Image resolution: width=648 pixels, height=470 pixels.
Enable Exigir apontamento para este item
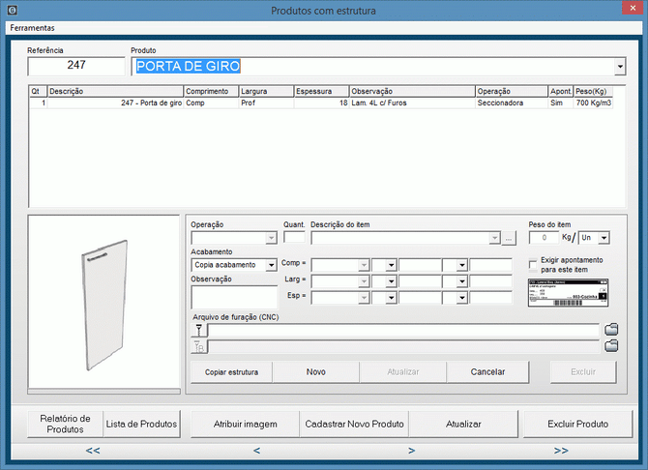coord(534,265)
